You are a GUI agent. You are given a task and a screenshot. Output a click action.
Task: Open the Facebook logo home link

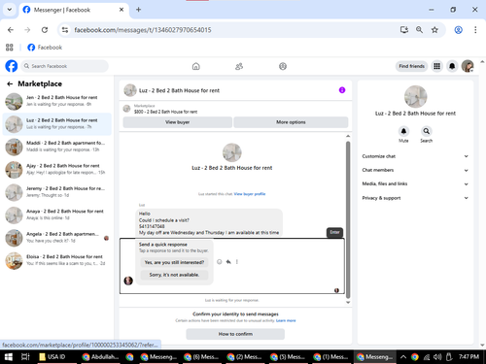[12, 66]
